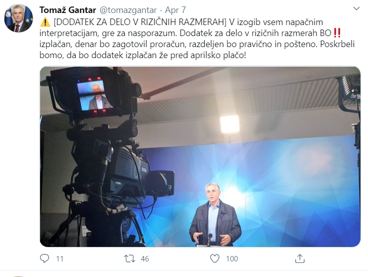Click the red double exclamation emoji
The image size is (368, 277).
click(x=337, y=33)
